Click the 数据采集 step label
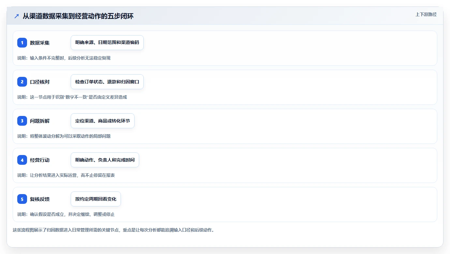The width and height of the screenshot is (450, 254). (40, 43)
